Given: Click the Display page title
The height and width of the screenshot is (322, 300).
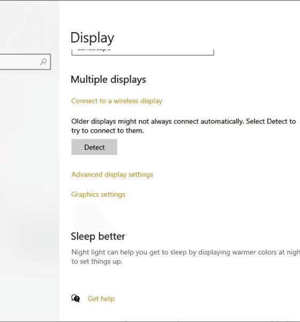Looking at the screenshot, I should tap(92, 38).
